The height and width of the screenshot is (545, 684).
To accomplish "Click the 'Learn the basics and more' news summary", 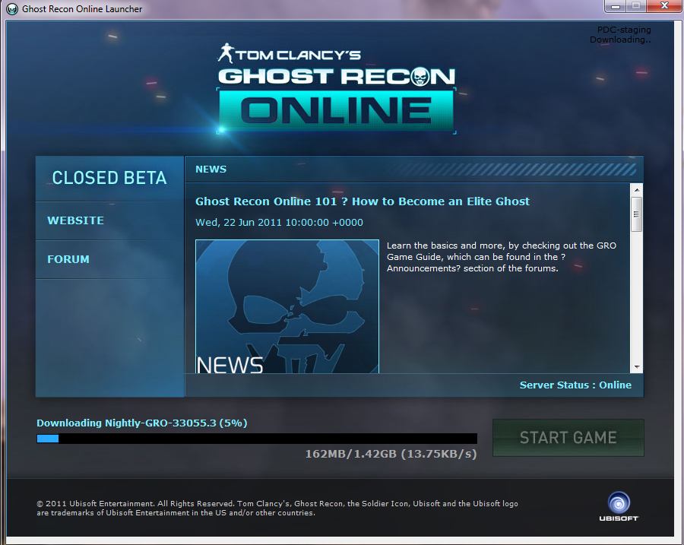I will tap(502, 257).
